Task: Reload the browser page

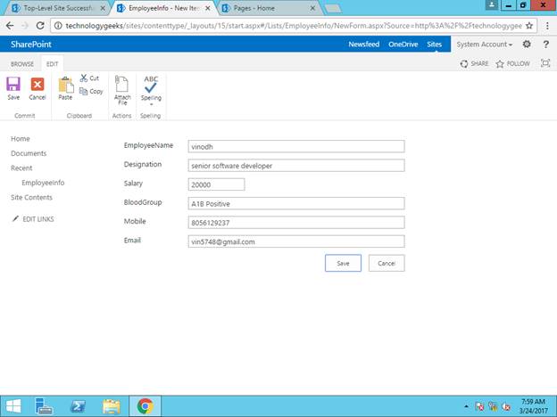Action: click(x=40, y=26)
